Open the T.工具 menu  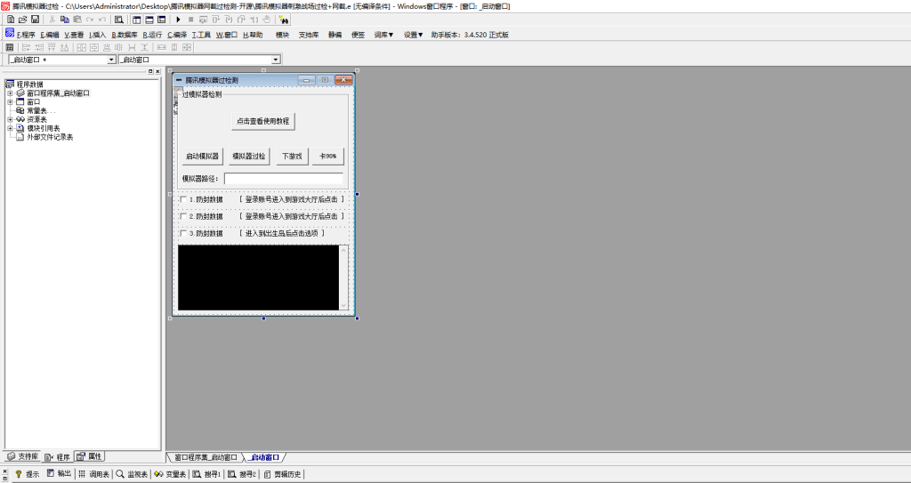click(x=201, y=35)
